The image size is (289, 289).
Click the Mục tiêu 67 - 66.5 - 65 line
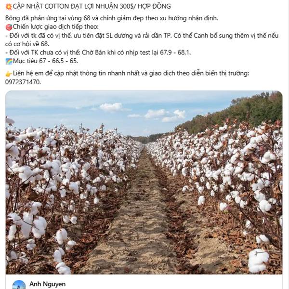[x=45, y=61]
